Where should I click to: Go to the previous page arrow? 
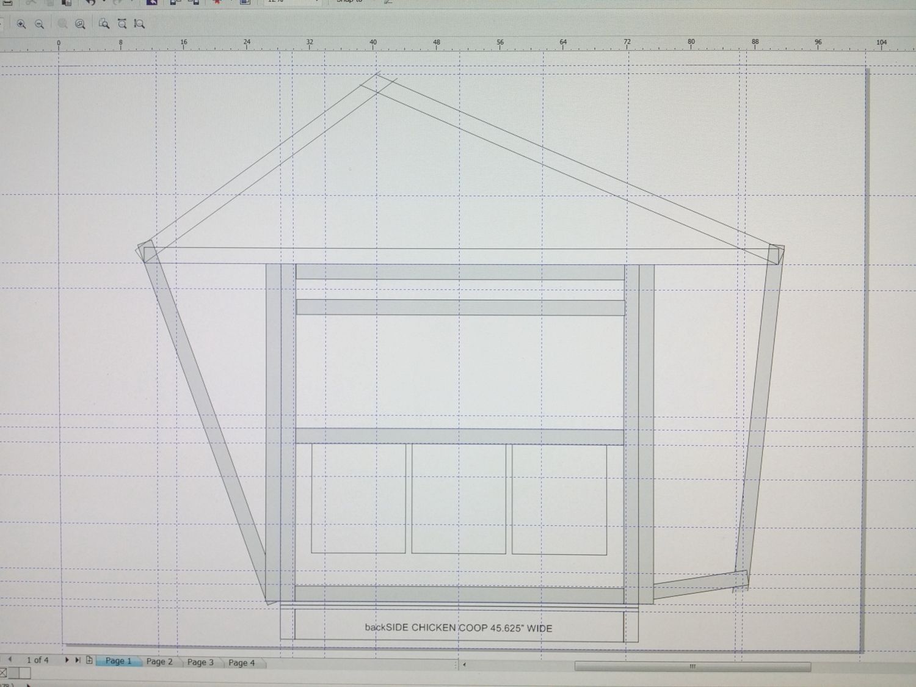tap(10, 660)
